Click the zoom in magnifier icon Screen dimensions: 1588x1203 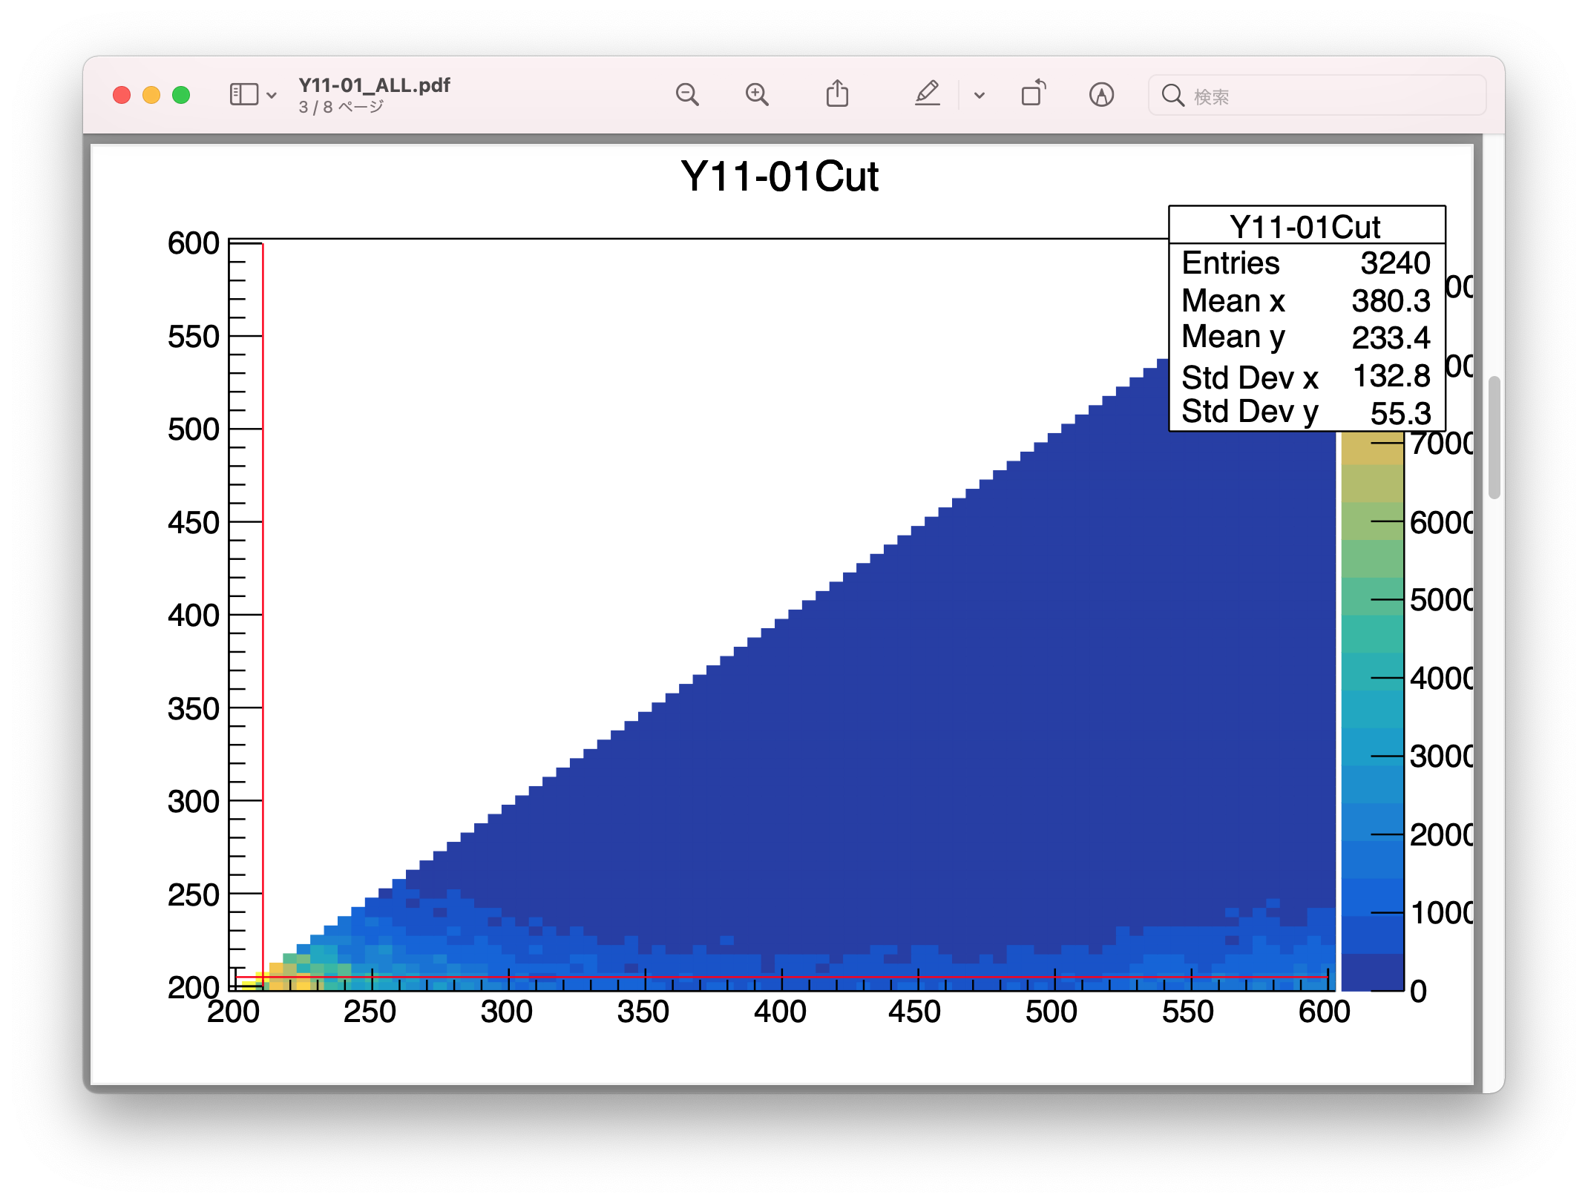(757, 95)
